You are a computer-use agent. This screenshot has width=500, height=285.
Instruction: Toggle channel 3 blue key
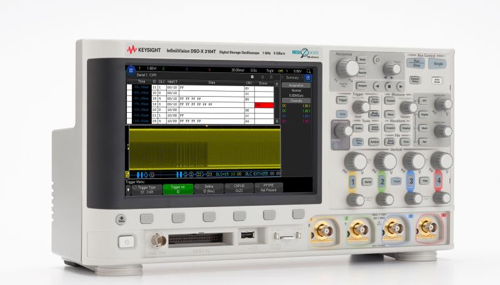(411, 181)
